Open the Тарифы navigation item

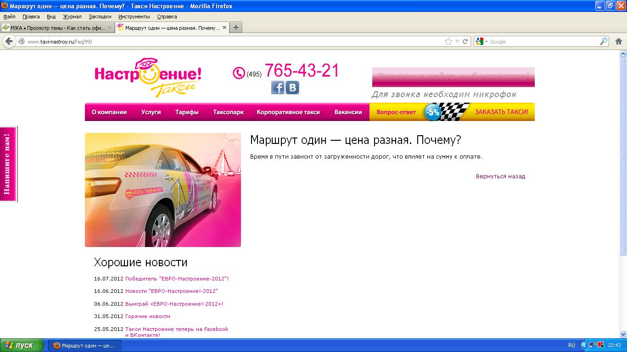tap(187, 112)
